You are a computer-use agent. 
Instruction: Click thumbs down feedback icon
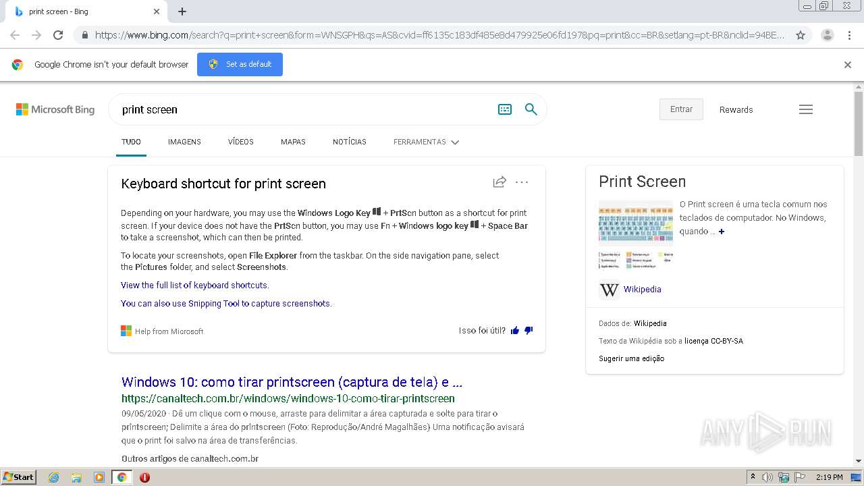529,331
